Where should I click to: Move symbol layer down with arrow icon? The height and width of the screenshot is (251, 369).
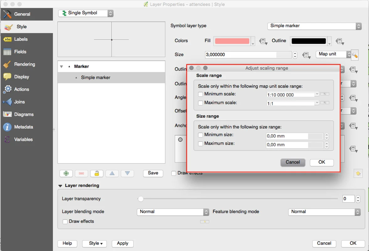coord(127,174)
